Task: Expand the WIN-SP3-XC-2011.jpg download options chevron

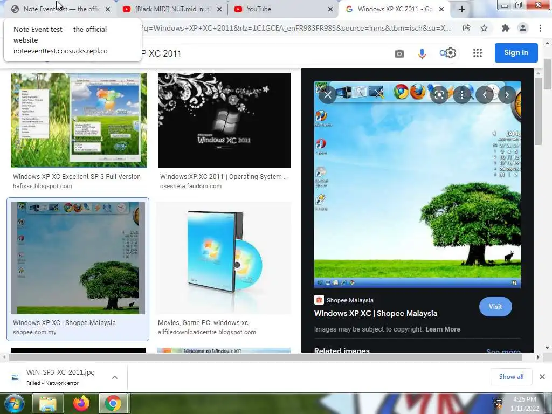Action: point(115,377)
